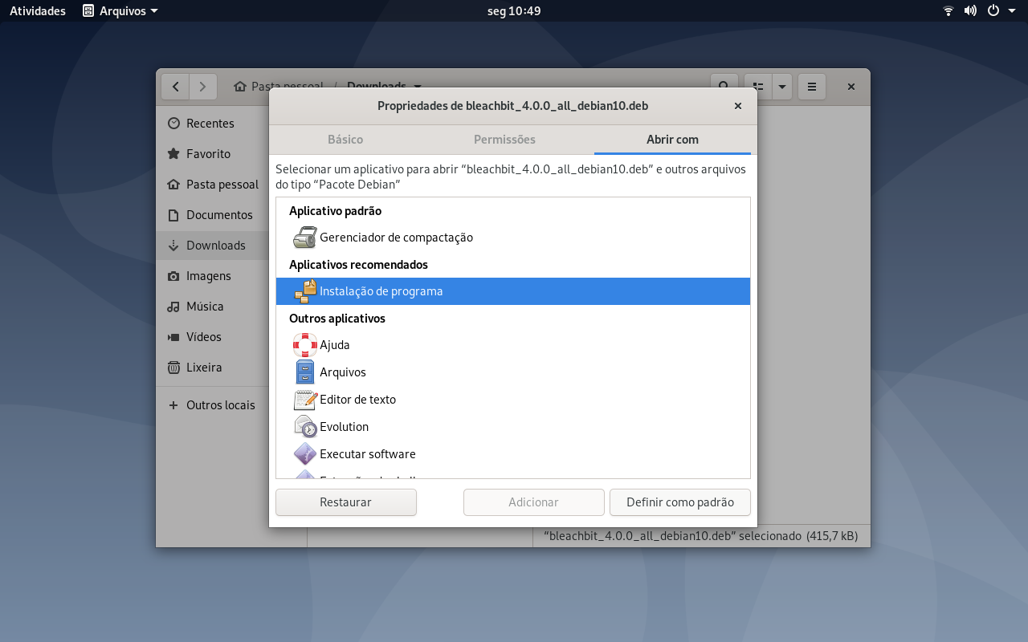Toggle list view in Arquivos header
Image resolution: width=1028 pixels, height=642 pixels.
pos(757,87)
